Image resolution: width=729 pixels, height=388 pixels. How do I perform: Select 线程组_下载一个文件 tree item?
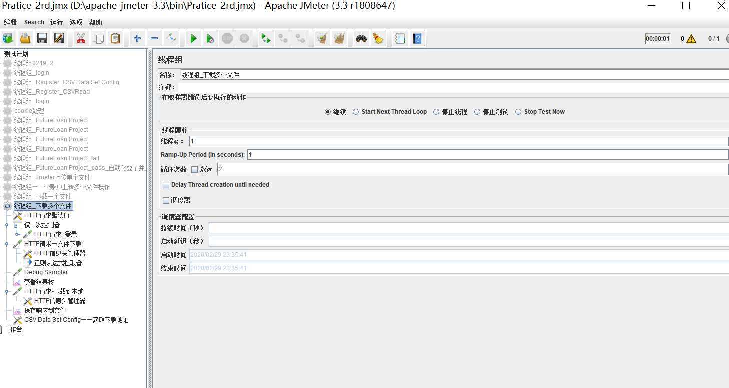coord(43,196)
